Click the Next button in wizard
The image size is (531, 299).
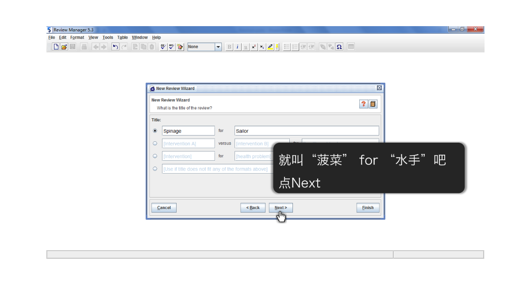(281, 208)
